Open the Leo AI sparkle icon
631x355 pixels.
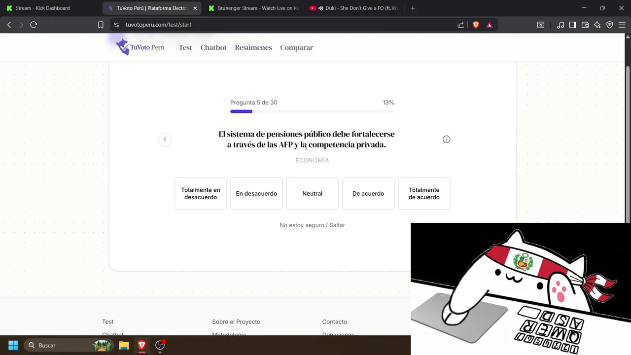(597, 25)
